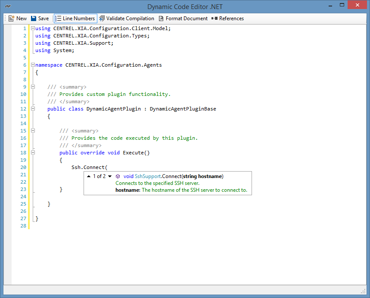The width and height of the screenshot is (370, 298).
Task: Collapse the namespace block at line 6
Action: [x=33, y=65]
